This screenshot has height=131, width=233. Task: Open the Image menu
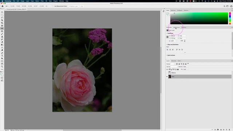click(x=23, y=1)
